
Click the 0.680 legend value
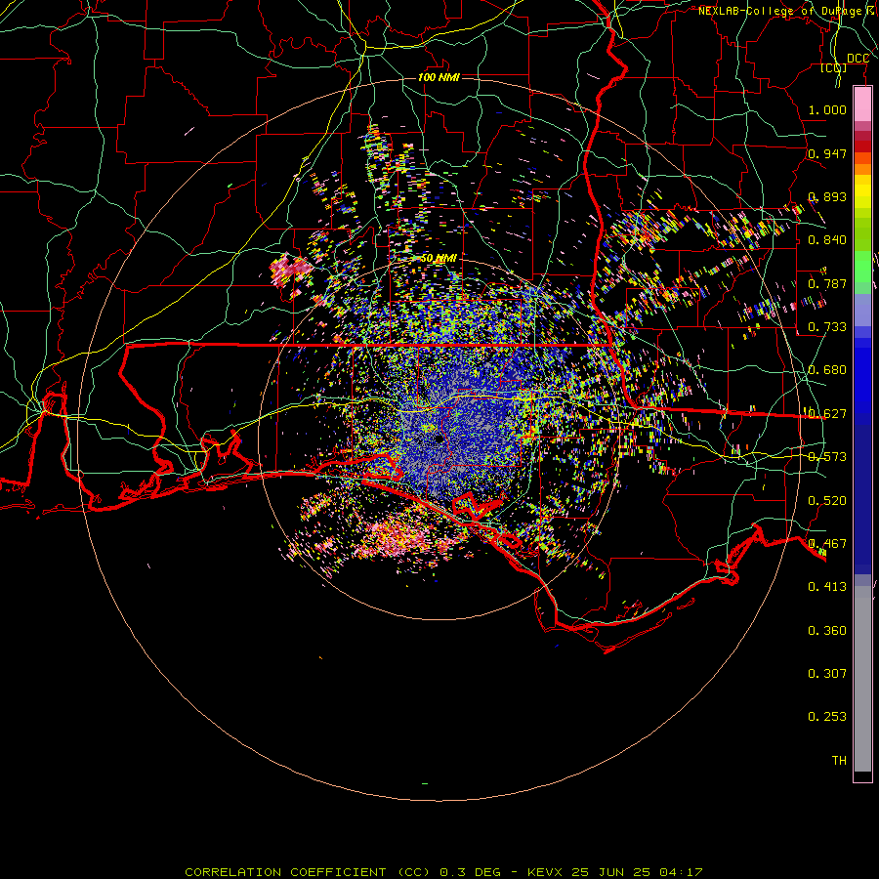click(827, 370)
